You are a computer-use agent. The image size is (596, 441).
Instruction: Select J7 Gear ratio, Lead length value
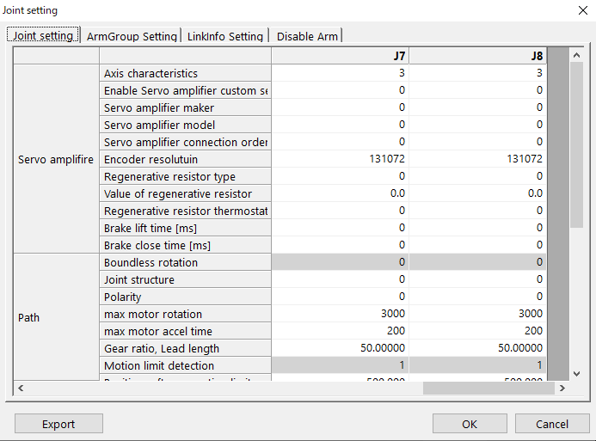coord(340,348)
